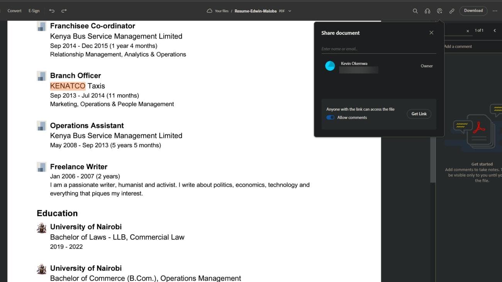Redo last action with the redo arrow

[x=64, y=11]
